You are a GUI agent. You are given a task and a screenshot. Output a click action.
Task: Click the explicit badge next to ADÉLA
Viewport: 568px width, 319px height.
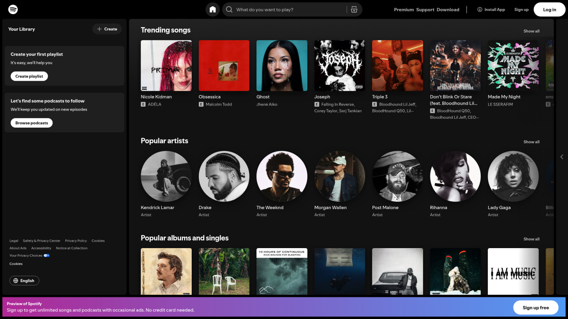(x=143, y=104)
